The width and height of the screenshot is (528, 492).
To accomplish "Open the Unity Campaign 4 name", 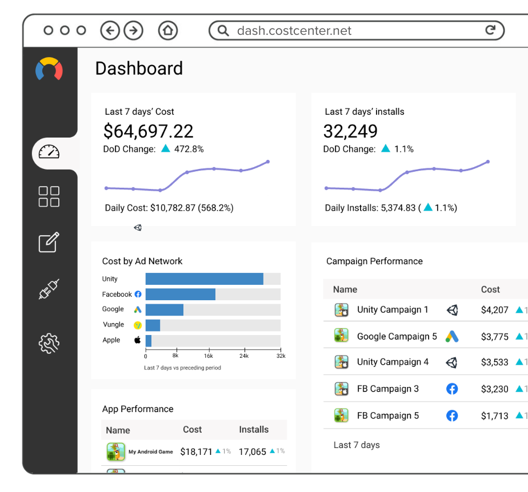I will (393, 362).
